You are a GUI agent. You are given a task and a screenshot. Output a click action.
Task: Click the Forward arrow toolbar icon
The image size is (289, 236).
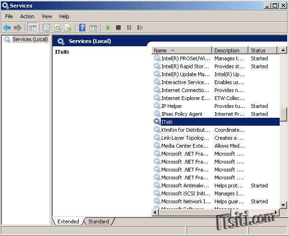tap(18, 28)
